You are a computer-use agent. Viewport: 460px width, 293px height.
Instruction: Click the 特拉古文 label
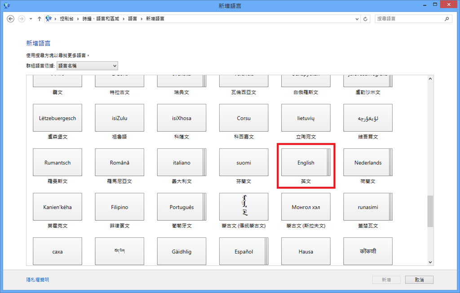[x=119, y=93]
